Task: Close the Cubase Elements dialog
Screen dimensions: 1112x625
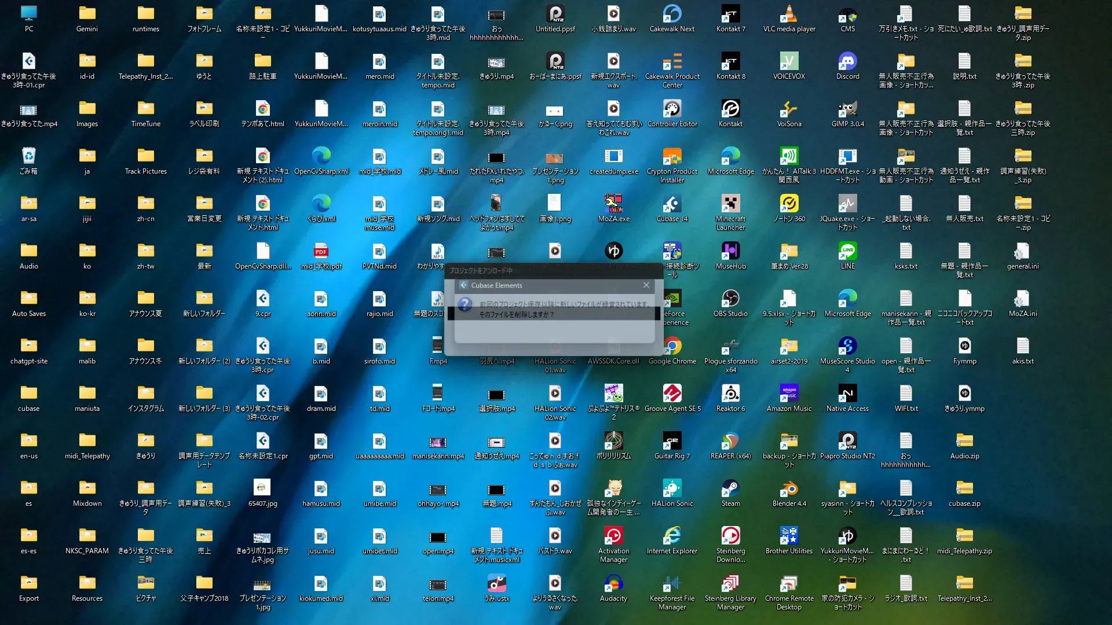Action: pos(646,285)
